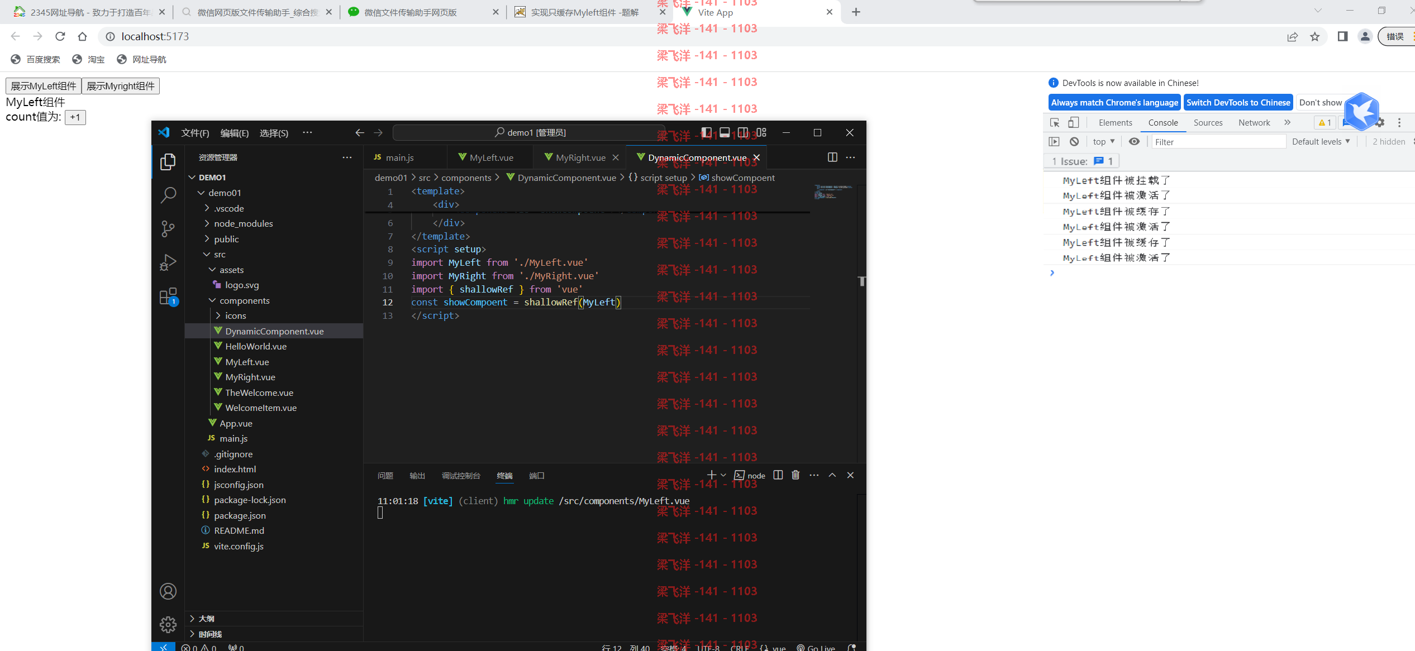Viewport: 1415px width, 651px height.
Task: Click Always match Chrome's language
Action: pyautogui.click(x=1114, y=103)
